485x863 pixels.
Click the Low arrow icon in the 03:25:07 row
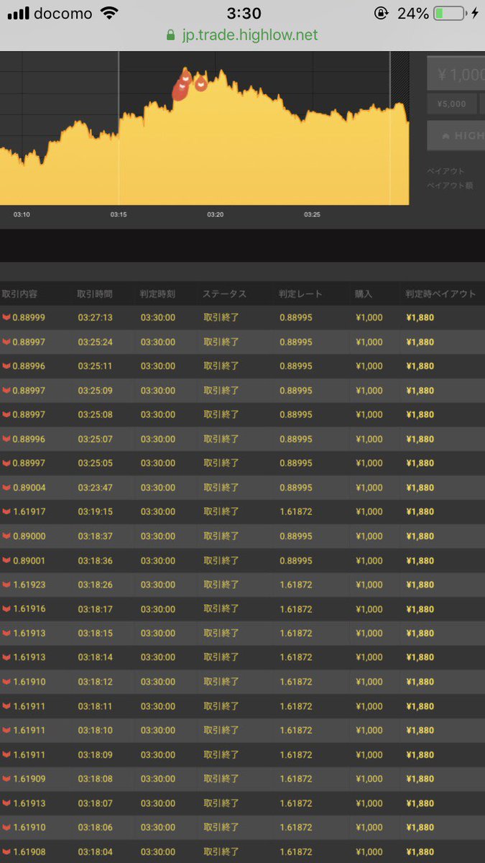coord(6,439)
